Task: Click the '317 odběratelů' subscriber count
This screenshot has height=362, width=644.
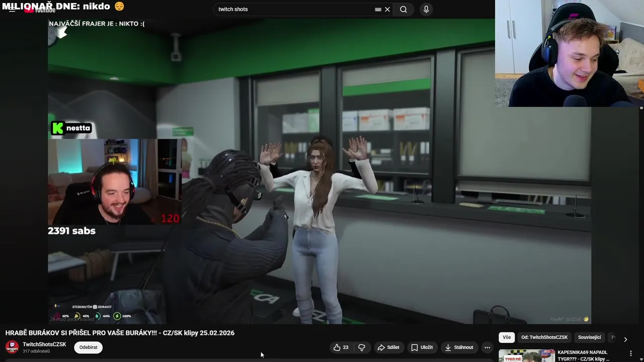Action: 36,351
